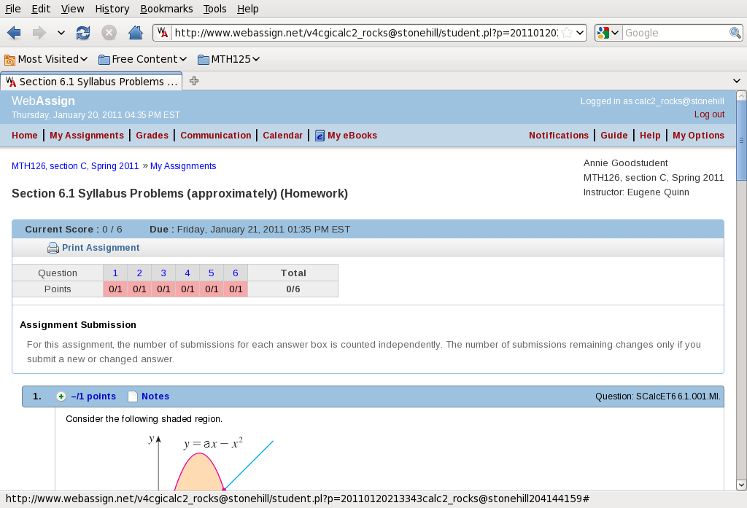Screen dimensions: 747x508
Task: Open the recent pages history dropdown arrow
Action: 61,33
